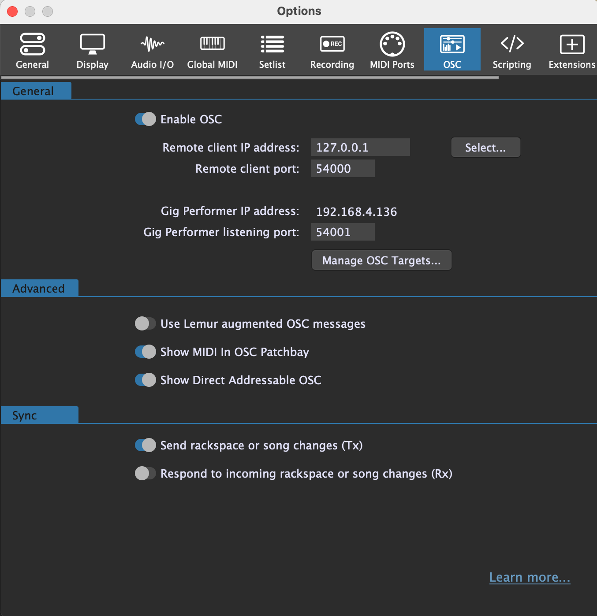Toggle the Enable OSC switch
This screenshot has height=616, width=597.
point(146,119)
